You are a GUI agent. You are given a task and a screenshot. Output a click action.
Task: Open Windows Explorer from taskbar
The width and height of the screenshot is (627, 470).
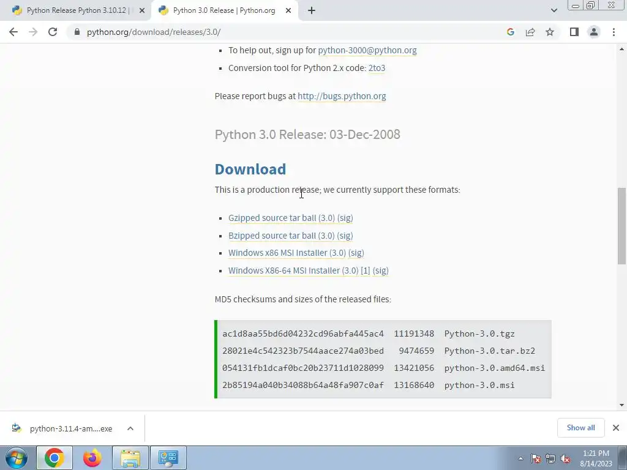pyautogui.click(x=130, y=458)
